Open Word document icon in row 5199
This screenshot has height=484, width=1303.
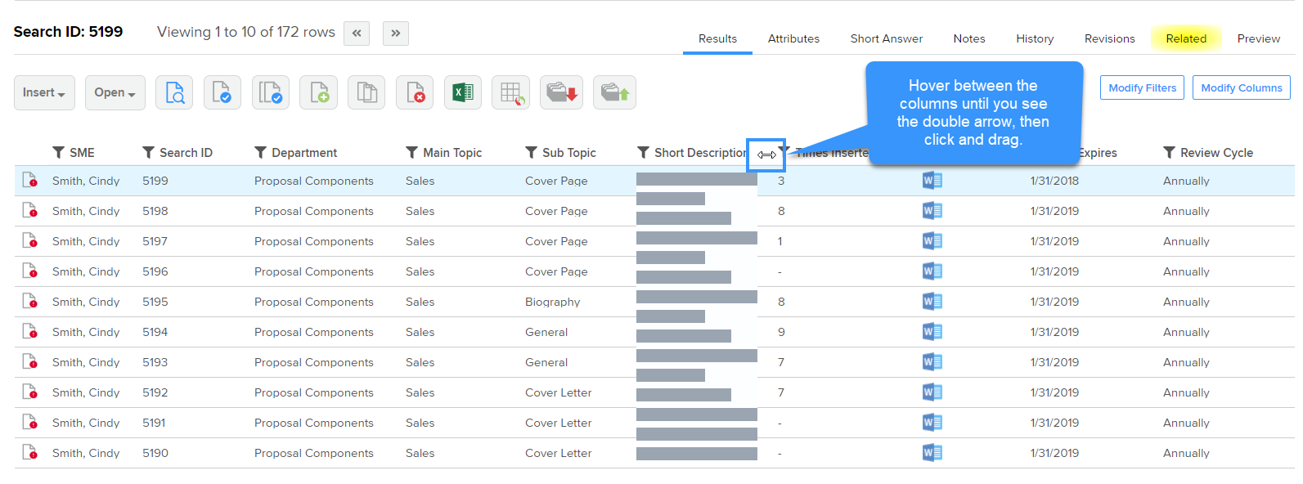point(932,181)
